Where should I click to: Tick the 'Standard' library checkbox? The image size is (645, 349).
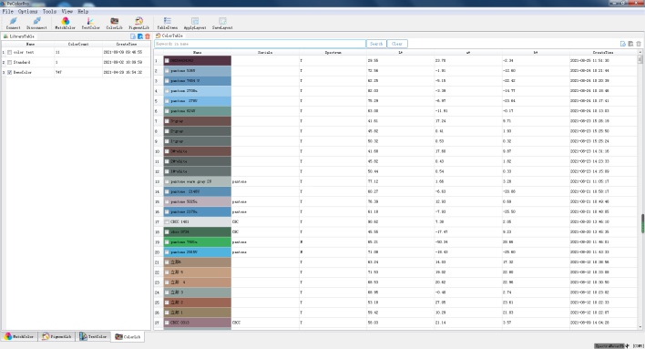point(10,62)
